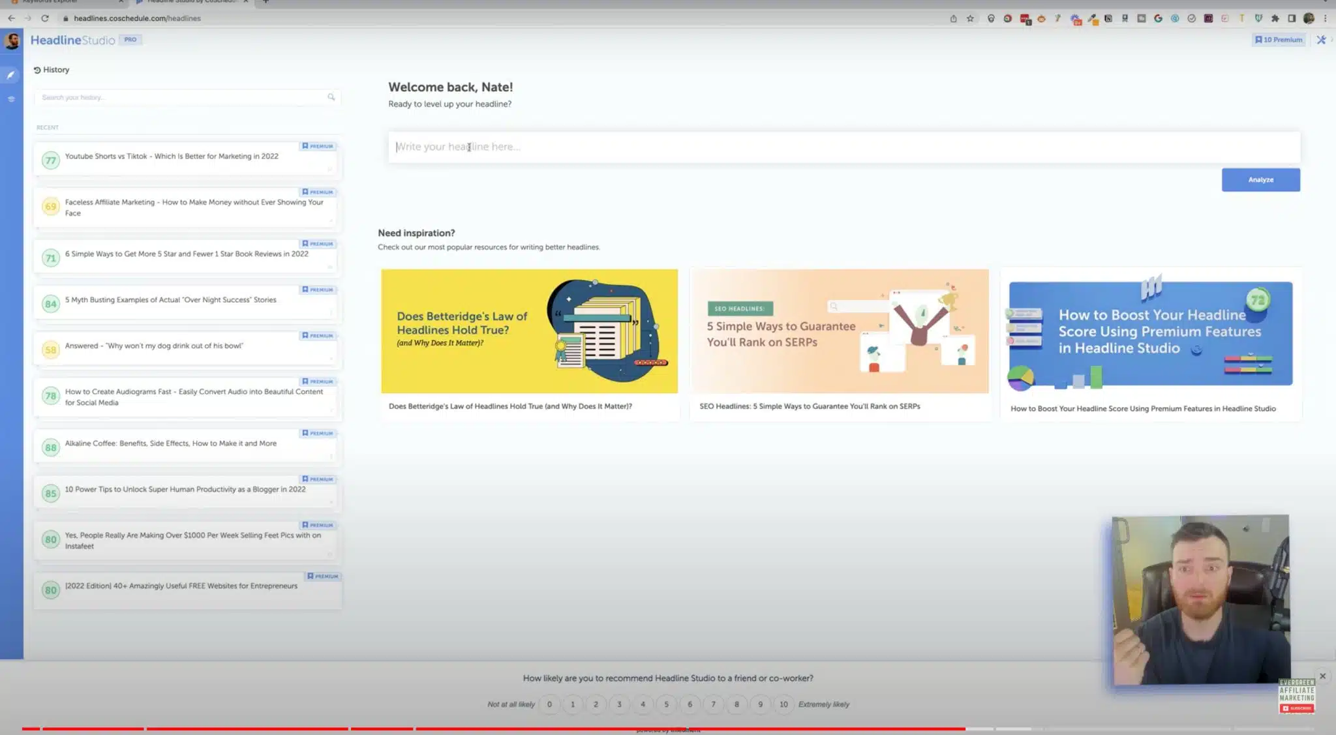Viewport: 1336px width, 735px height.
Task: Click the tools icon next to Premium
Action: coord(1321,40)
